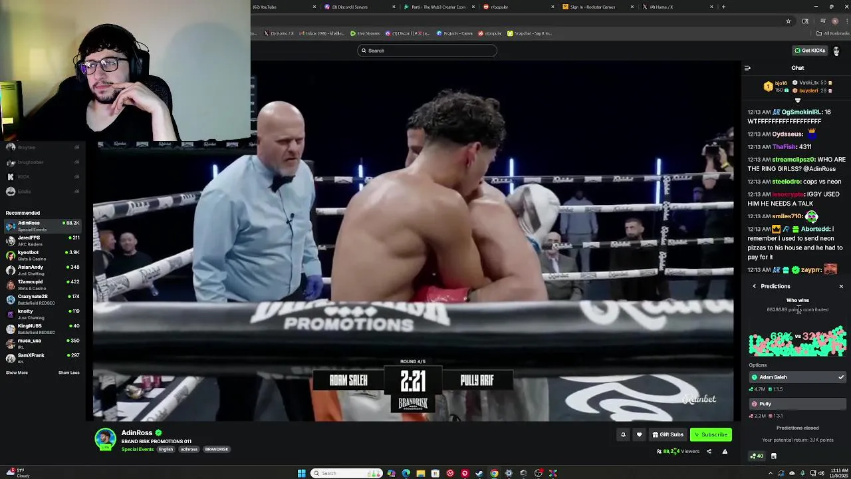Select Pully prediction option

click(797, 404)
